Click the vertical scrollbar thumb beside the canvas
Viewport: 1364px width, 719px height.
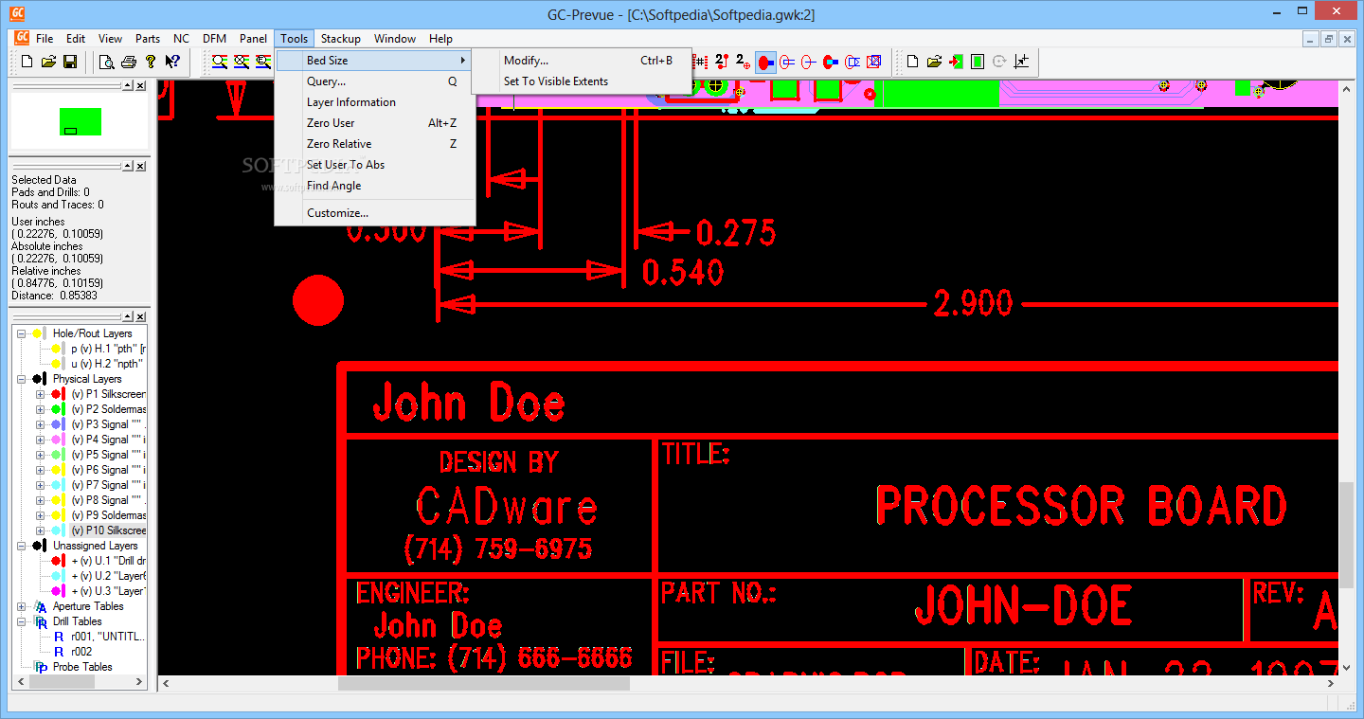(x=1347, y=533)
